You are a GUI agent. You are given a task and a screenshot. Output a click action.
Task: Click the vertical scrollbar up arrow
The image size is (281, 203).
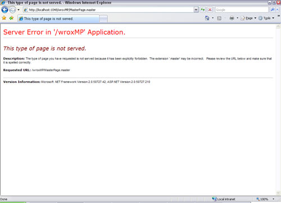click(278, 27)
